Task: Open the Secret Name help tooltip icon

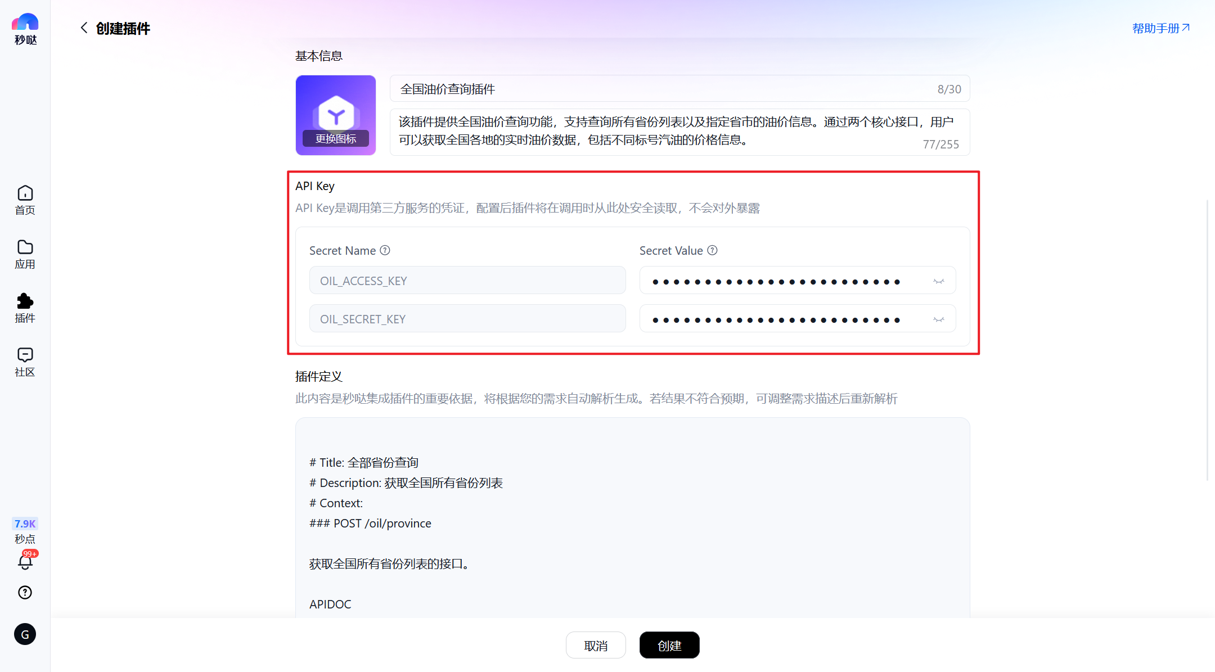Action: point(385,250)
